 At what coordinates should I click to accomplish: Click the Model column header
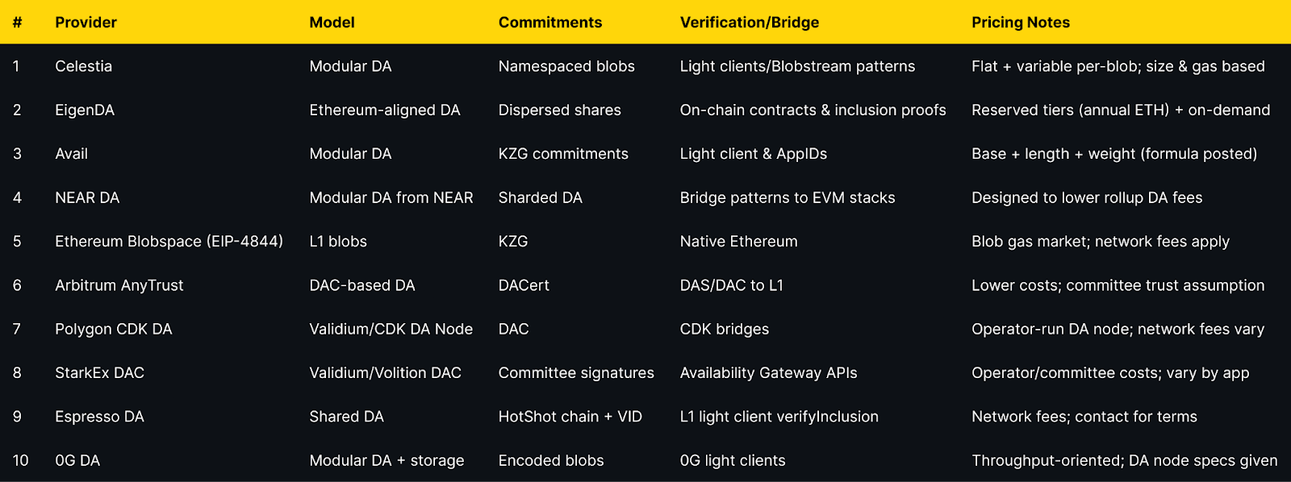[x=332, y=23]
